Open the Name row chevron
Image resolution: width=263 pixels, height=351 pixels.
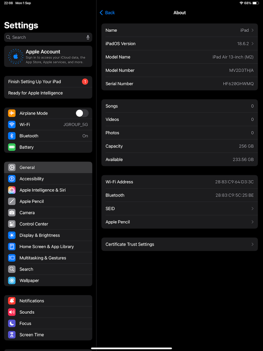click(253, 30)
